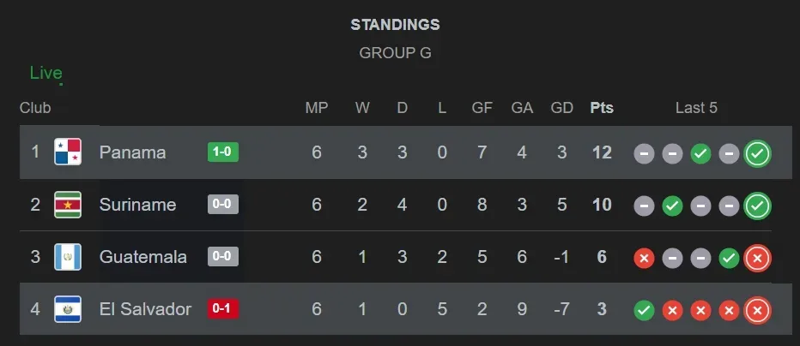
Task: Select the Live tab
Action: (x=45, y=73)
